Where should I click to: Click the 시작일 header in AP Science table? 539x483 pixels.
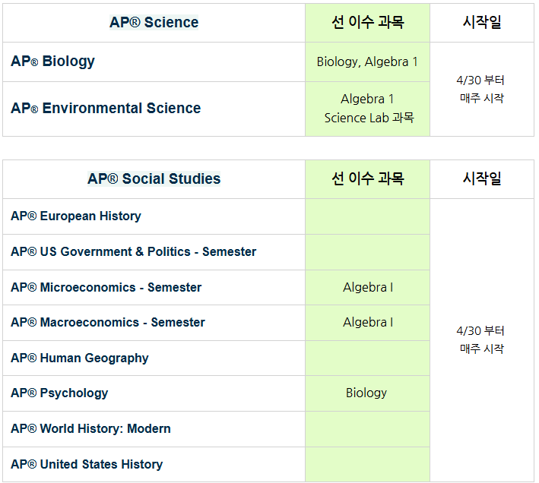(x=482, y=23)
